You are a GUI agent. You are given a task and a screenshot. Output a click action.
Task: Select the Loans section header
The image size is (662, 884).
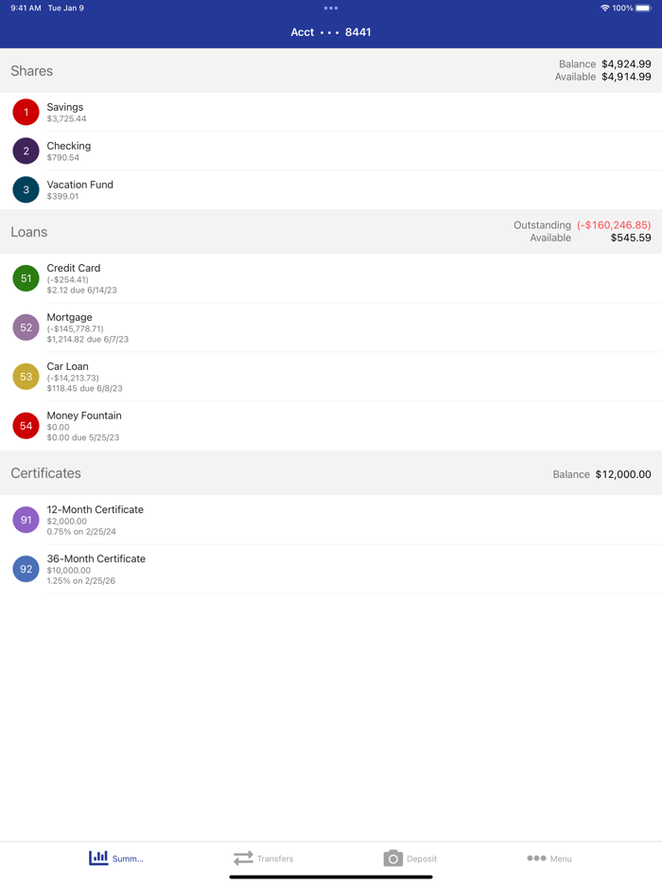point(331,232)
